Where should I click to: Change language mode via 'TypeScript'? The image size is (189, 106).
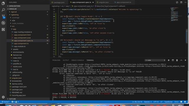[168, 102]
